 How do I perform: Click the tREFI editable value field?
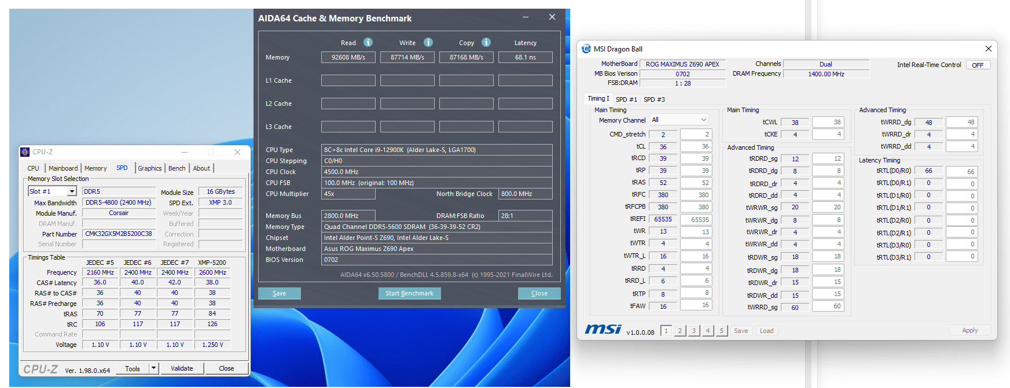pos(696,220)
